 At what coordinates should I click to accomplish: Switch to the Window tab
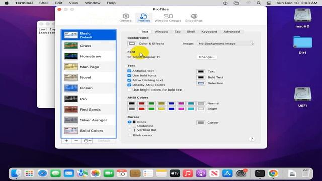click(161, 32)
